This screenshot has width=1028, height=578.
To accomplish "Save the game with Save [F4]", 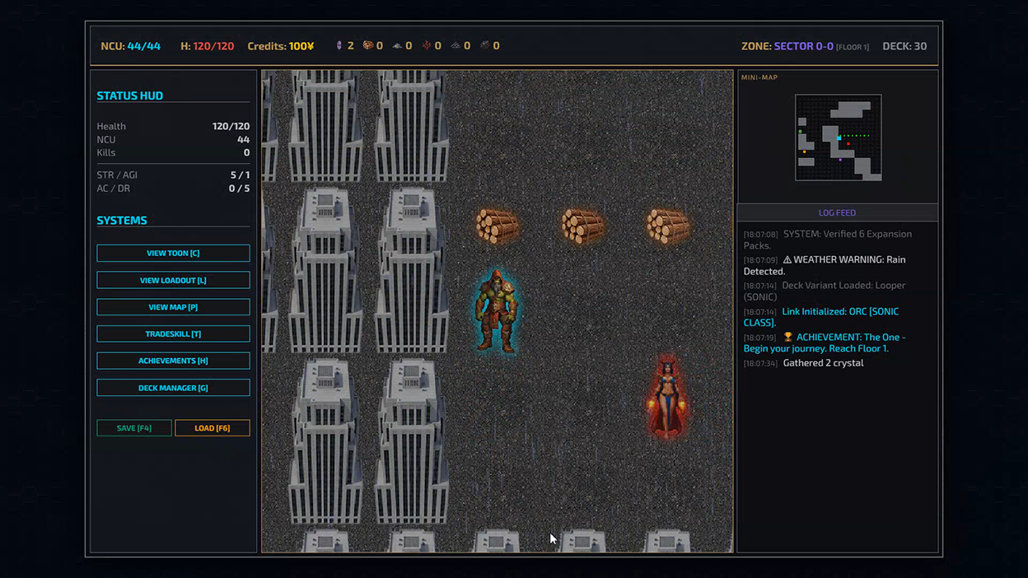I will pos(134,428).
